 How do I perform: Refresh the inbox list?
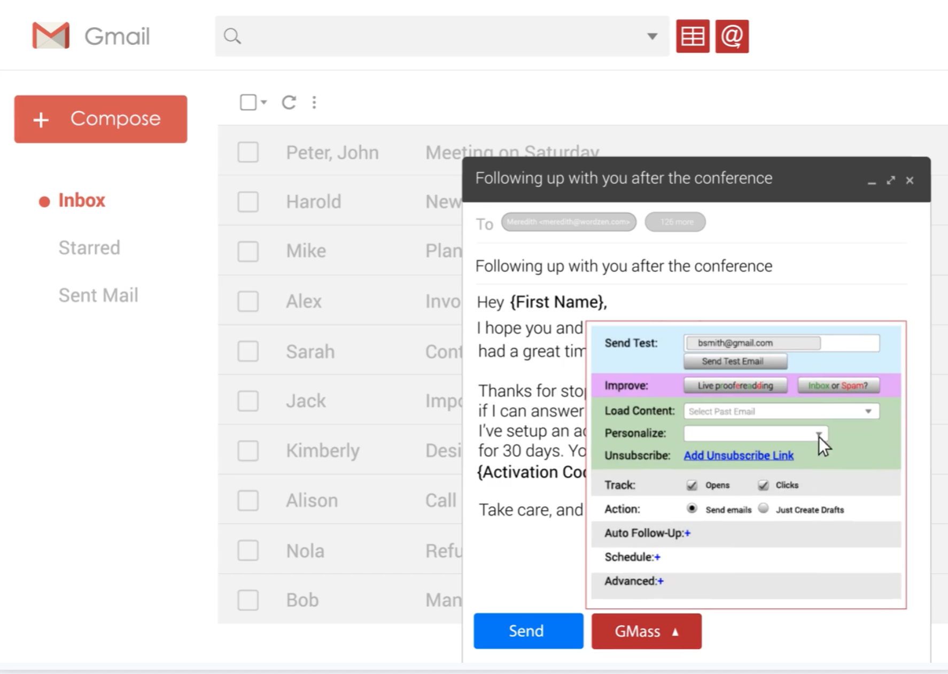(289, 102)
